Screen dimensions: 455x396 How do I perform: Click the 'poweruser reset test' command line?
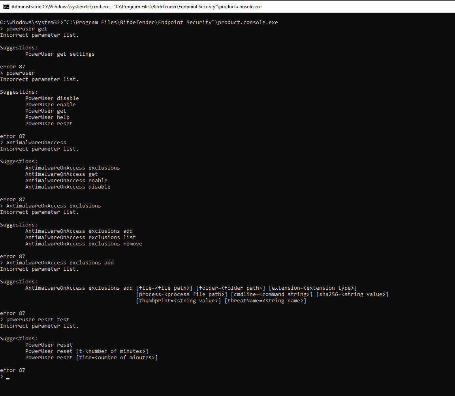coord(38,320)
